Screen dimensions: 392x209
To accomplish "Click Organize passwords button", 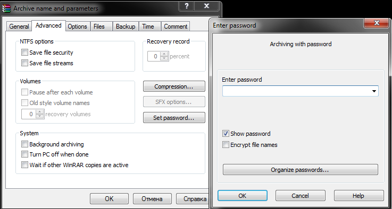I will 301,170.
